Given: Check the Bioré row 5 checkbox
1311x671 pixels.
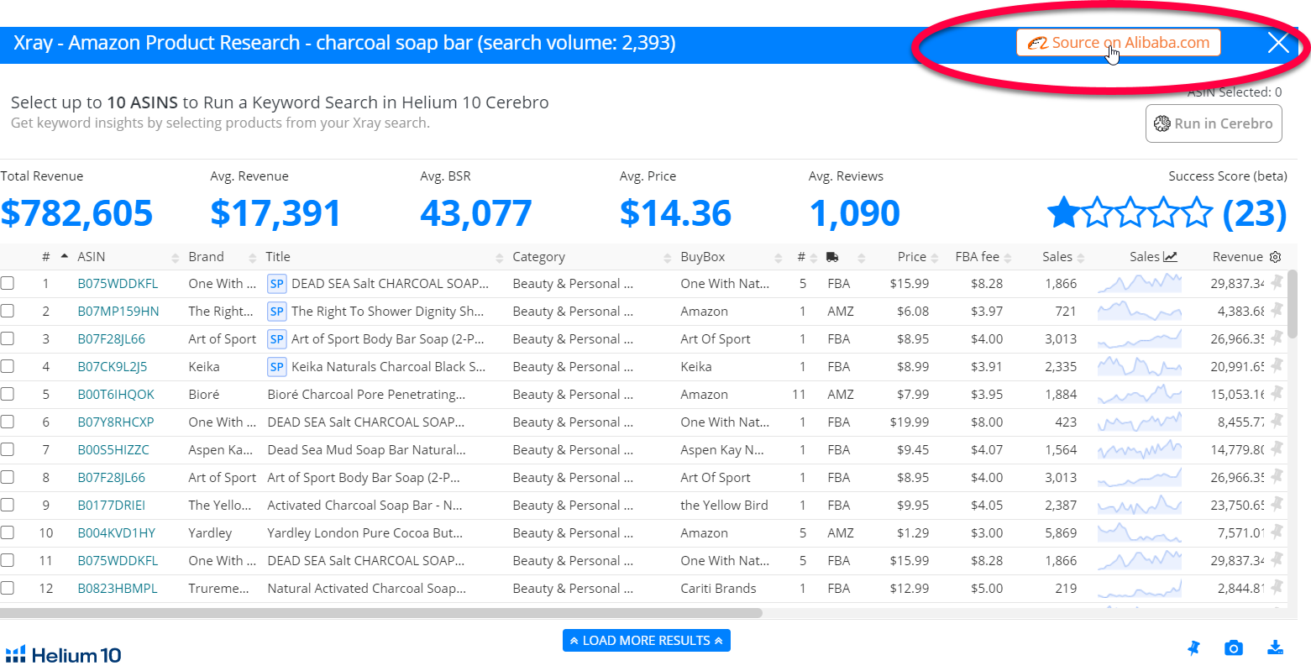Looking at the screenshot, I should click(8, 395).
